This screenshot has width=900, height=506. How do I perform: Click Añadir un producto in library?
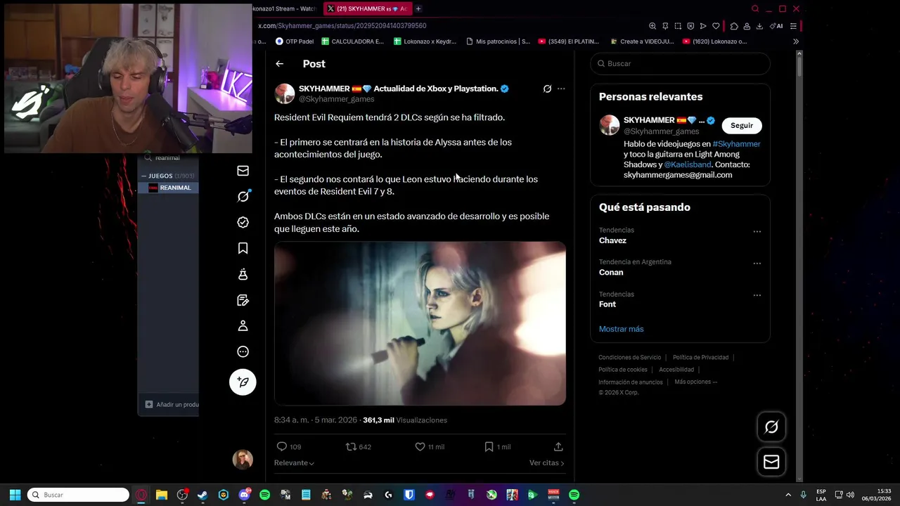(172, 405)
